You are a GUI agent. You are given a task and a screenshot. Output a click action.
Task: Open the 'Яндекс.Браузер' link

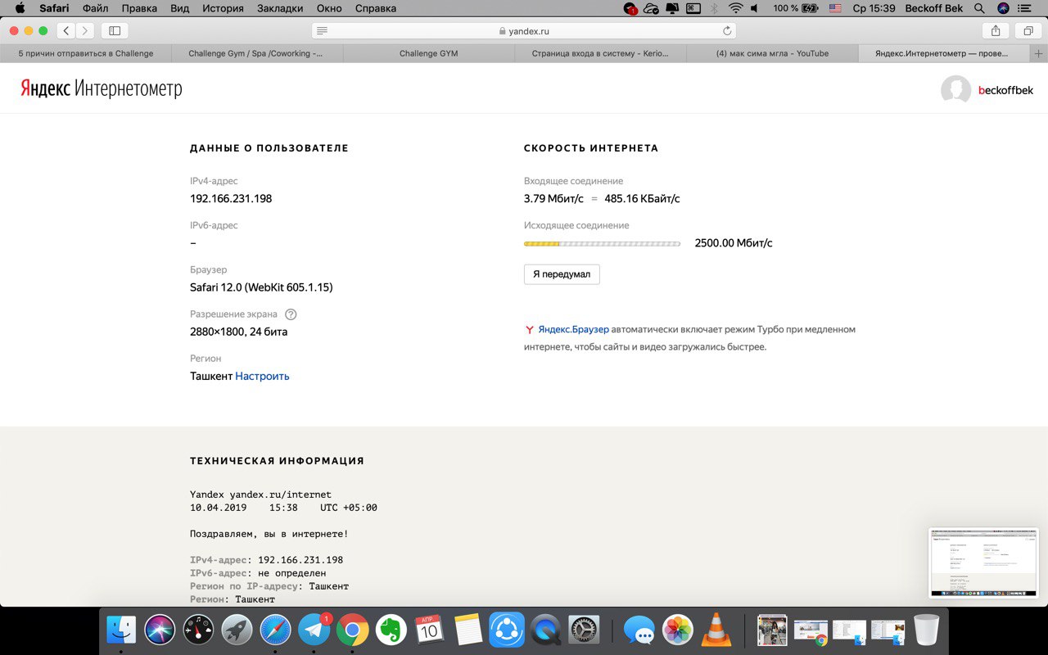pyautogui.click(x=574, y=329)
